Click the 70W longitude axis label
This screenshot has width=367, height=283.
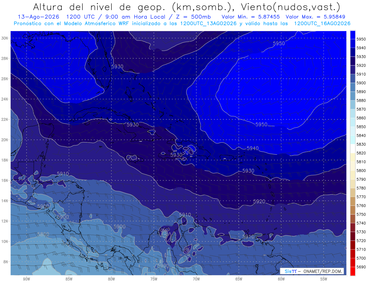(196, 279)
